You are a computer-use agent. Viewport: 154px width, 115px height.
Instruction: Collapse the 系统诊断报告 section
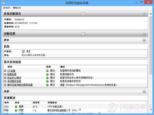point(144,14)
